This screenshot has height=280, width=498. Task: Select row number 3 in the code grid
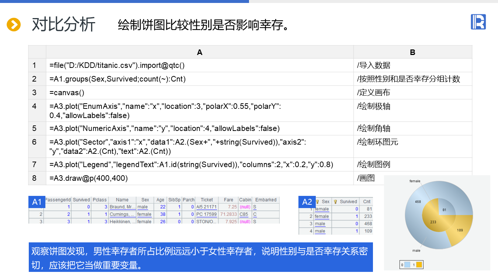click(37, 93)
